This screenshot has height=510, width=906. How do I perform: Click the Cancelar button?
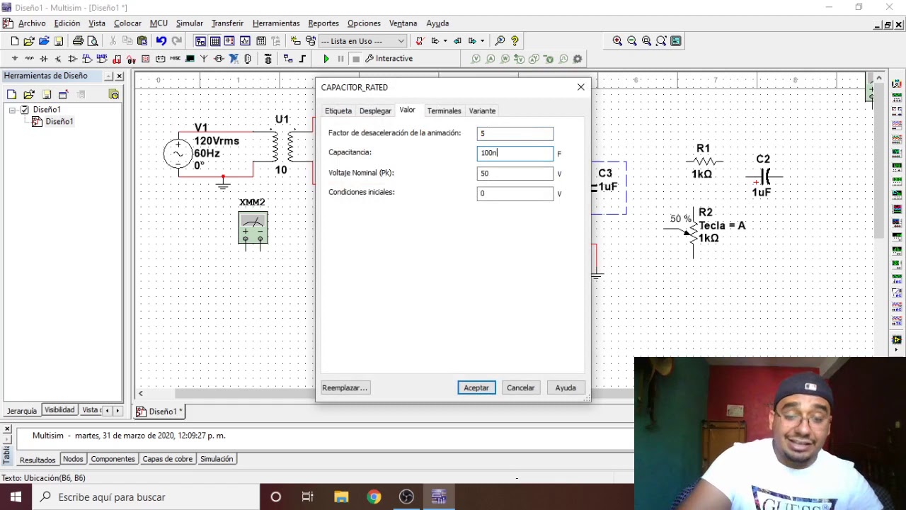(x=520, y=388)
